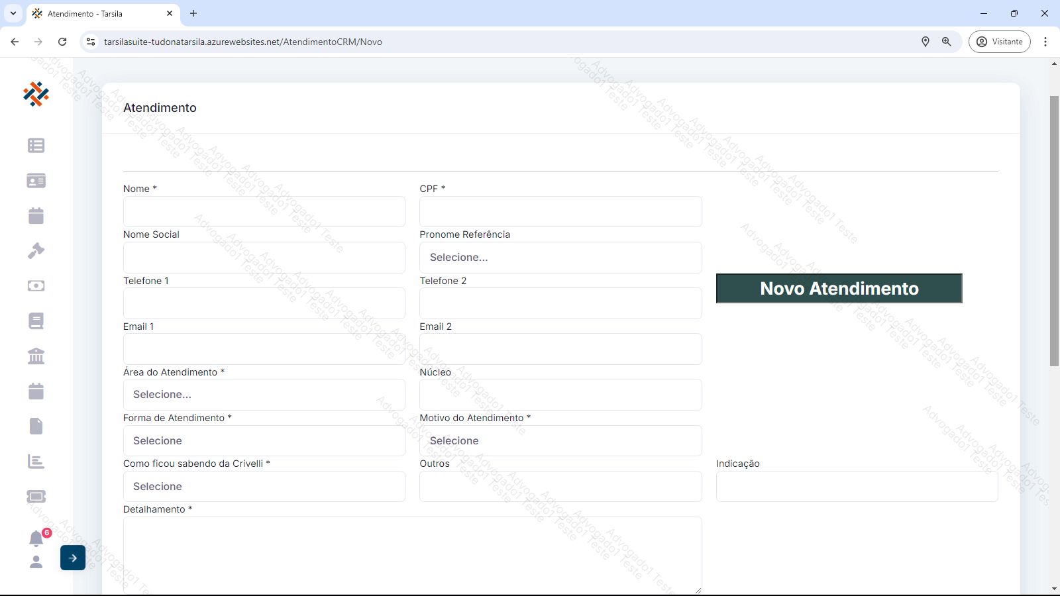Open the notifications bell icon
Screen dimensions: 1060x596
pyautogui.click(x=36, y=538)
